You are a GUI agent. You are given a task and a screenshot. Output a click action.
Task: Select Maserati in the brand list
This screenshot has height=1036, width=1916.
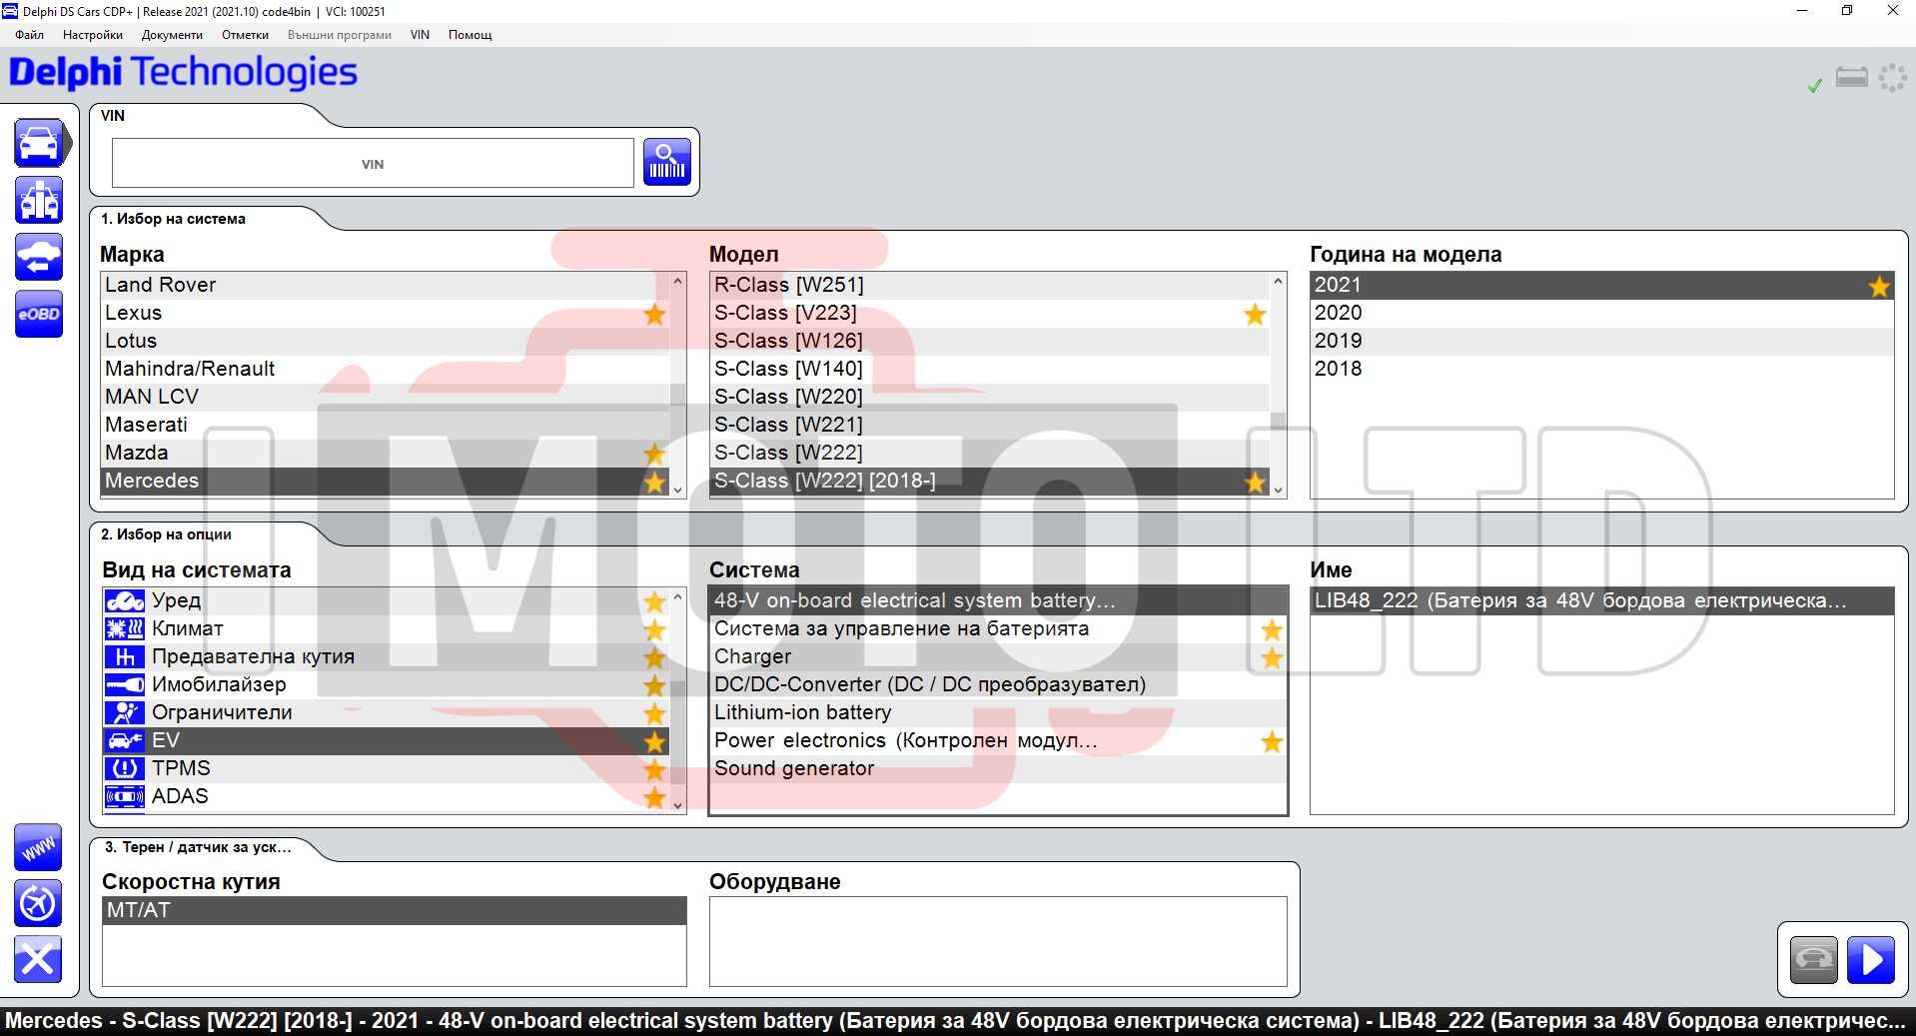[386, 425]
